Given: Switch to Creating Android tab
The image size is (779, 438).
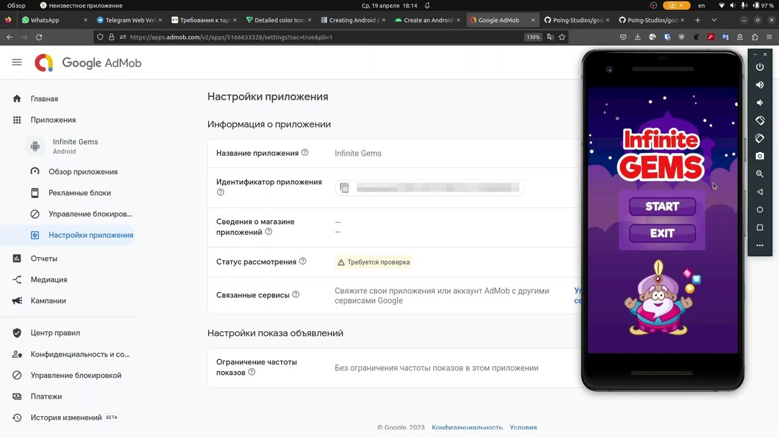Looking at the screenshot, I should [x=353, y=20].
